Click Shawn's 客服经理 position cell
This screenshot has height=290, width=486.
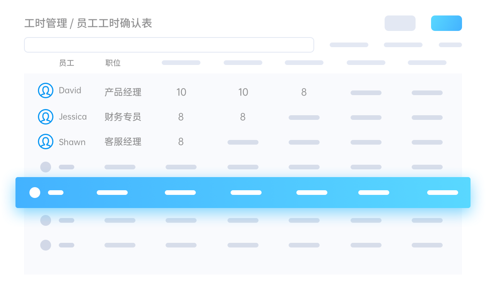point(123,142)
